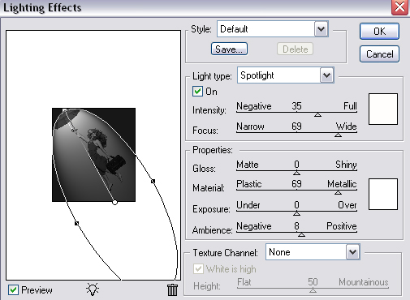Click the Save... style button

pos(229,49)
